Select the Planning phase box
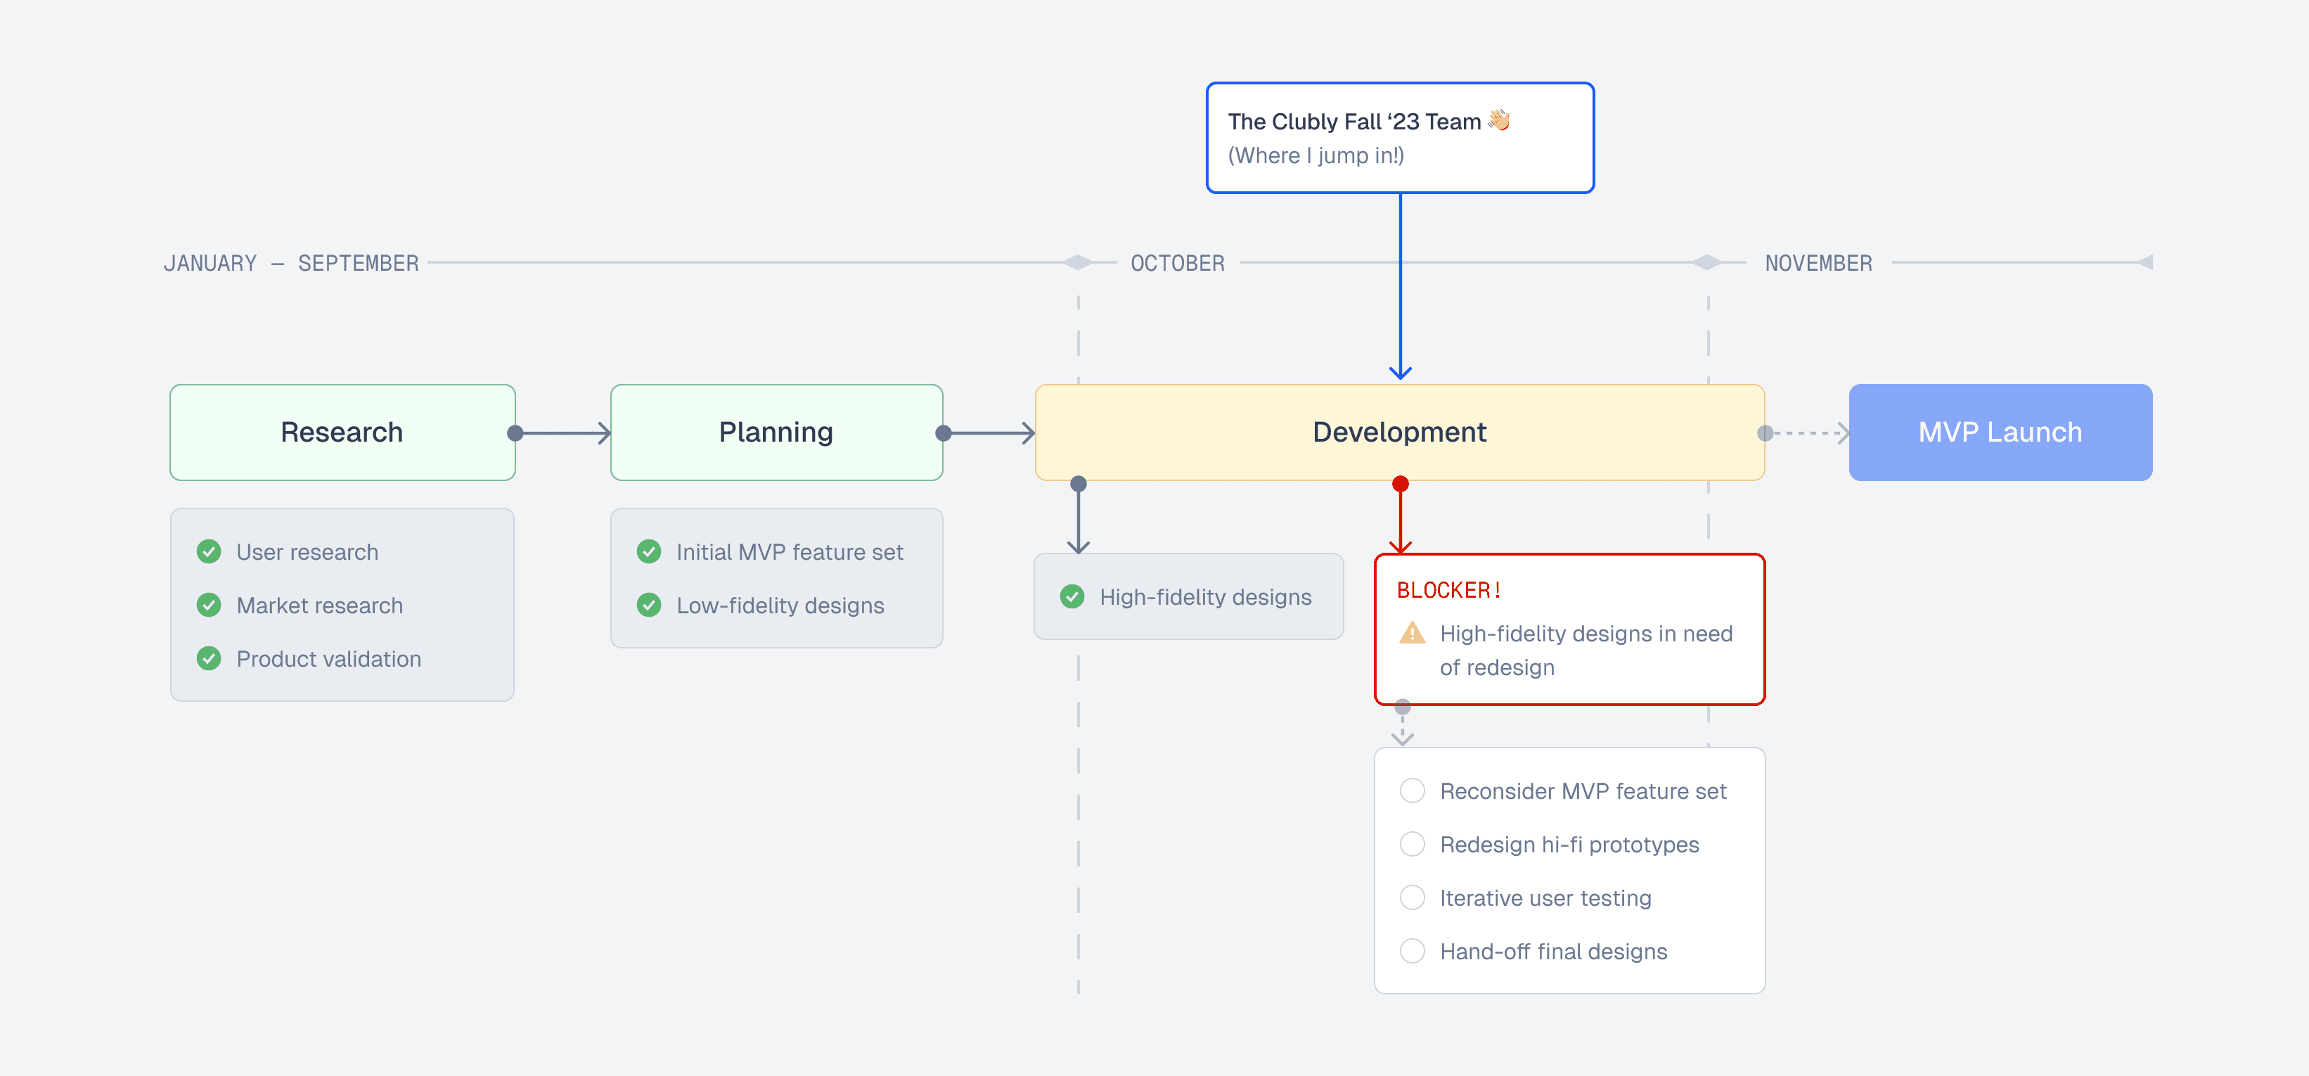 point(776,433)
